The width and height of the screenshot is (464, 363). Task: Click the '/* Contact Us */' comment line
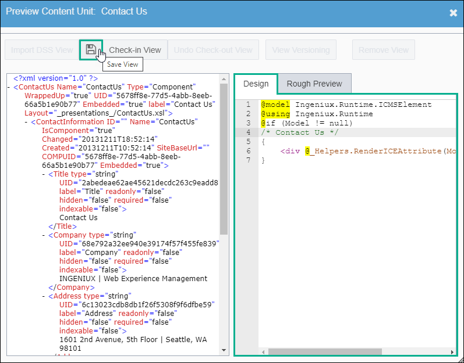[x=299, y=132]
